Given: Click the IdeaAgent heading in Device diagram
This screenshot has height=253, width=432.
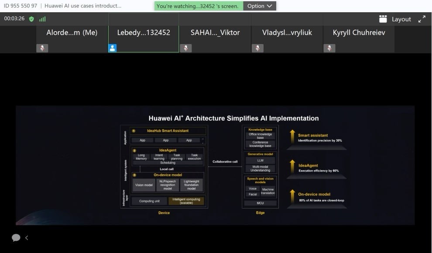Looking at the screenshot, I should click(x=168, y=150).
